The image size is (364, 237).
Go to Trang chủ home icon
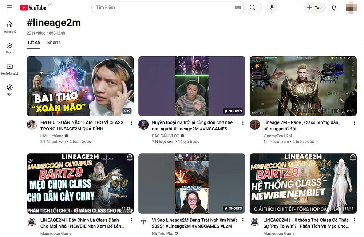click(10, 27)
